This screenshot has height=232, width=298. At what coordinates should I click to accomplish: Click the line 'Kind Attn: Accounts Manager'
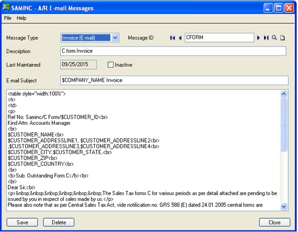tap(39, 123)
